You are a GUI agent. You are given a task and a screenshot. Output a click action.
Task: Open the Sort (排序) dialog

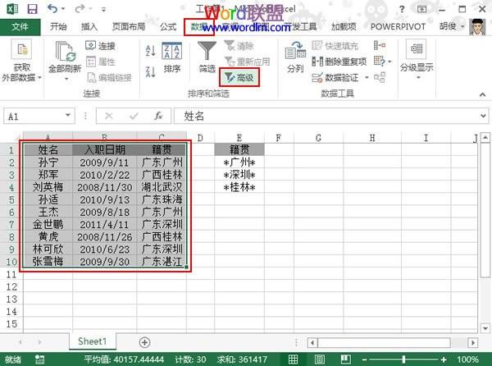coord(172,57)
